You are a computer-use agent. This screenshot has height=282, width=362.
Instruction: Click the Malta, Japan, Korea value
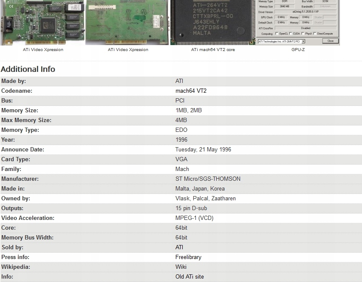pos(200,188)
